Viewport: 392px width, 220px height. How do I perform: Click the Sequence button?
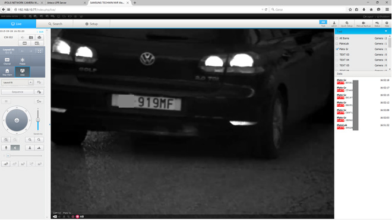click(x=17, y=92)
